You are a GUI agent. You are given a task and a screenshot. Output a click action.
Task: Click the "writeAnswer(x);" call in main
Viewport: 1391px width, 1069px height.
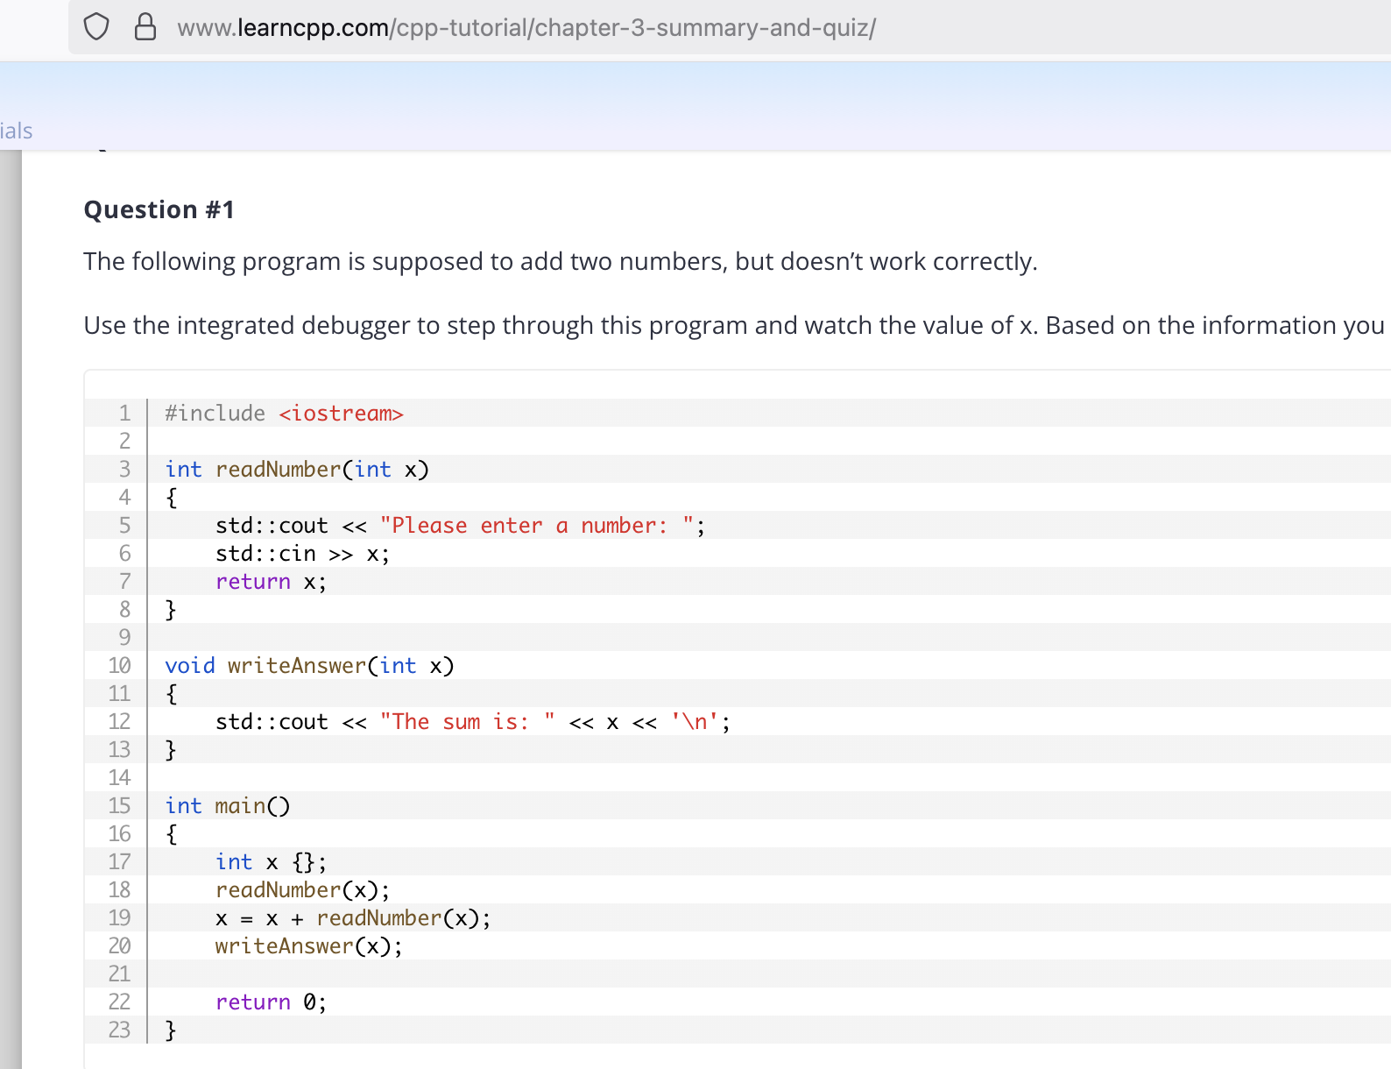308,946
